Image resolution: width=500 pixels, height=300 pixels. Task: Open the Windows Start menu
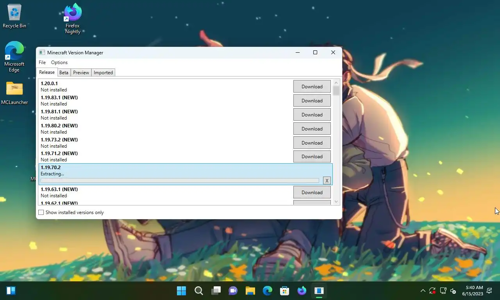[181, 291]
